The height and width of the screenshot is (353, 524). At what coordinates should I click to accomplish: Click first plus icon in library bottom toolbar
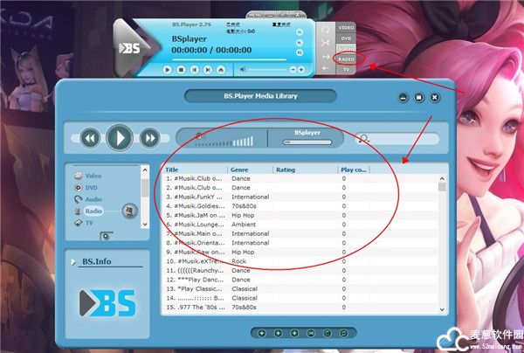(262, 333)
